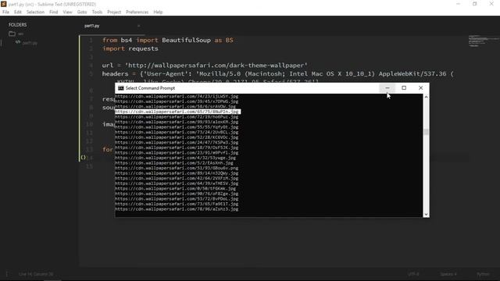
Task: Click the FOLDERS sidebar heading
Action: tap(17, 25)
